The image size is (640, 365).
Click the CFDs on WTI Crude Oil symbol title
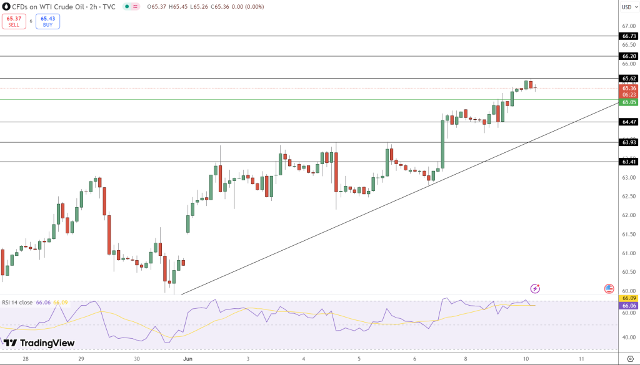click(x=64, y=7)
